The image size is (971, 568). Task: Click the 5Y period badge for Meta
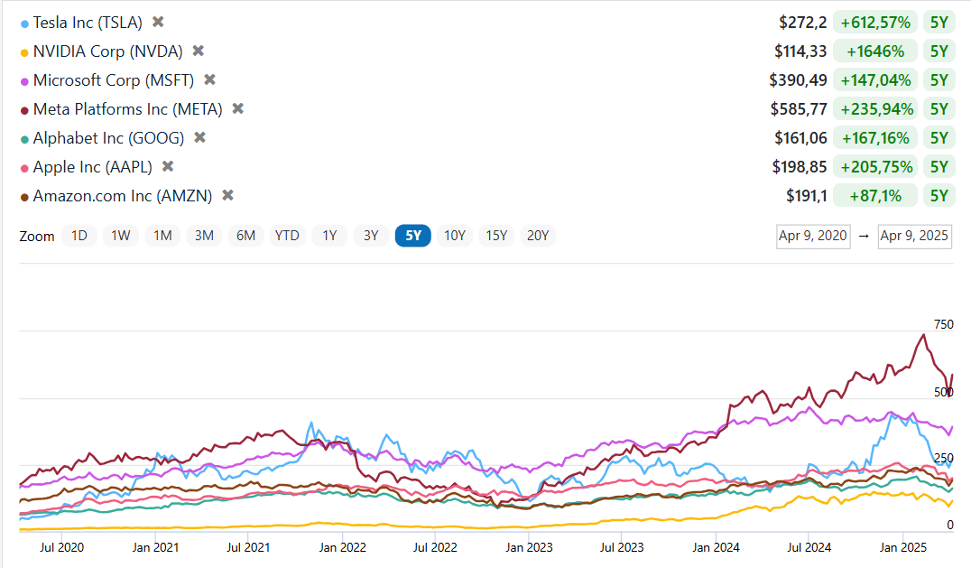[939, 109]
